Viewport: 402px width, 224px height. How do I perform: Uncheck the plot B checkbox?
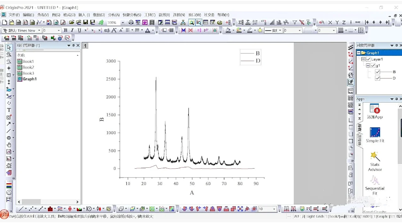(x=378, y=72)
